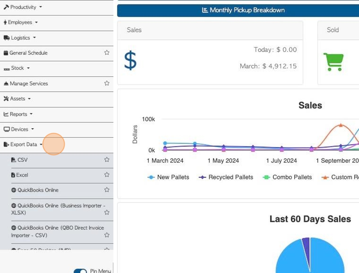The width and height of the screenshot is (359, 273).
Task: Star the Manage Services entry
Action: [107, 83]
